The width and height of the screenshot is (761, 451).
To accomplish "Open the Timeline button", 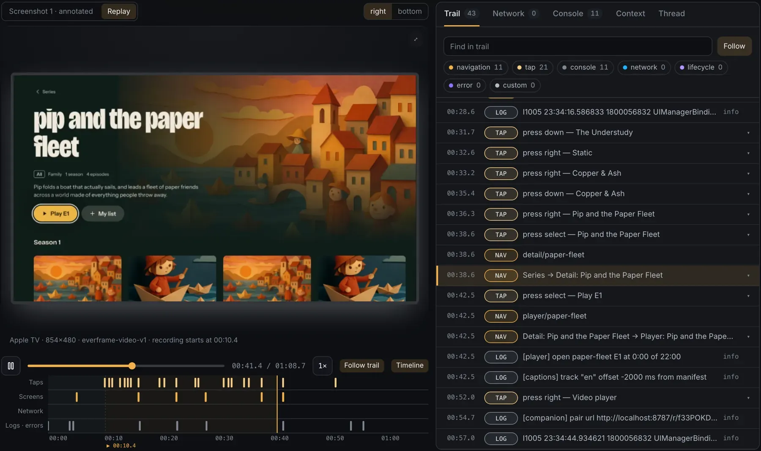I will coord(410,365).
